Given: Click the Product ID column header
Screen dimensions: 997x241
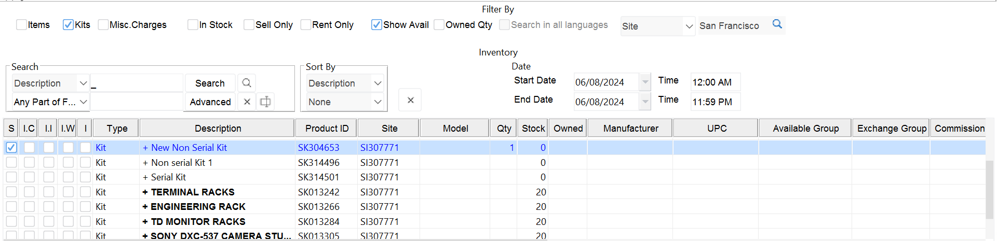Looking at the screenshot, I should 327,129.
